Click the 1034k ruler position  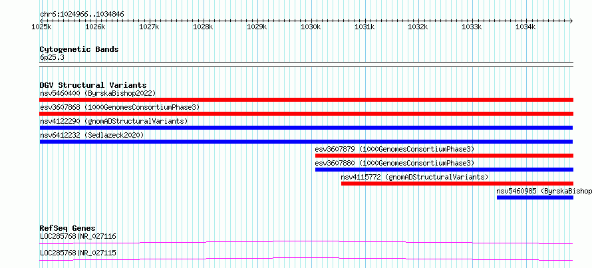click(x=527, y=27)
